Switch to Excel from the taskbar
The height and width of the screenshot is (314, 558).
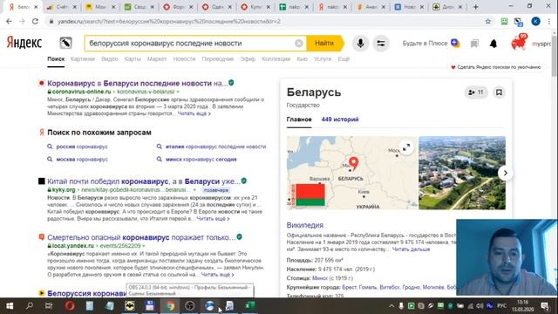coord(250,306)
